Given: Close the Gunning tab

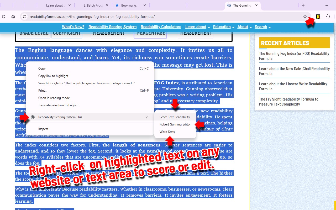Looking at the screenshot, I should coord(256,5).
